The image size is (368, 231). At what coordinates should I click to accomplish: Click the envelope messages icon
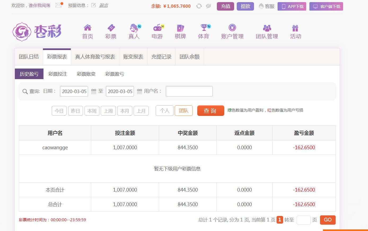click(x=59, y=5)
